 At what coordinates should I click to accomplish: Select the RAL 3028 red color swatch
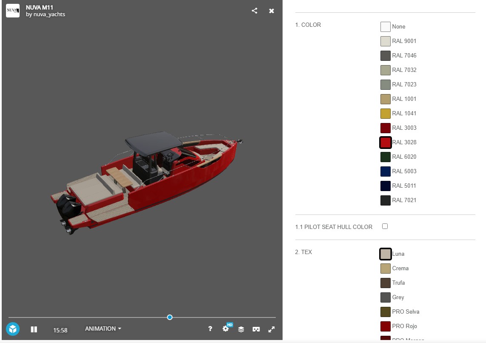[x=385, y=142]
